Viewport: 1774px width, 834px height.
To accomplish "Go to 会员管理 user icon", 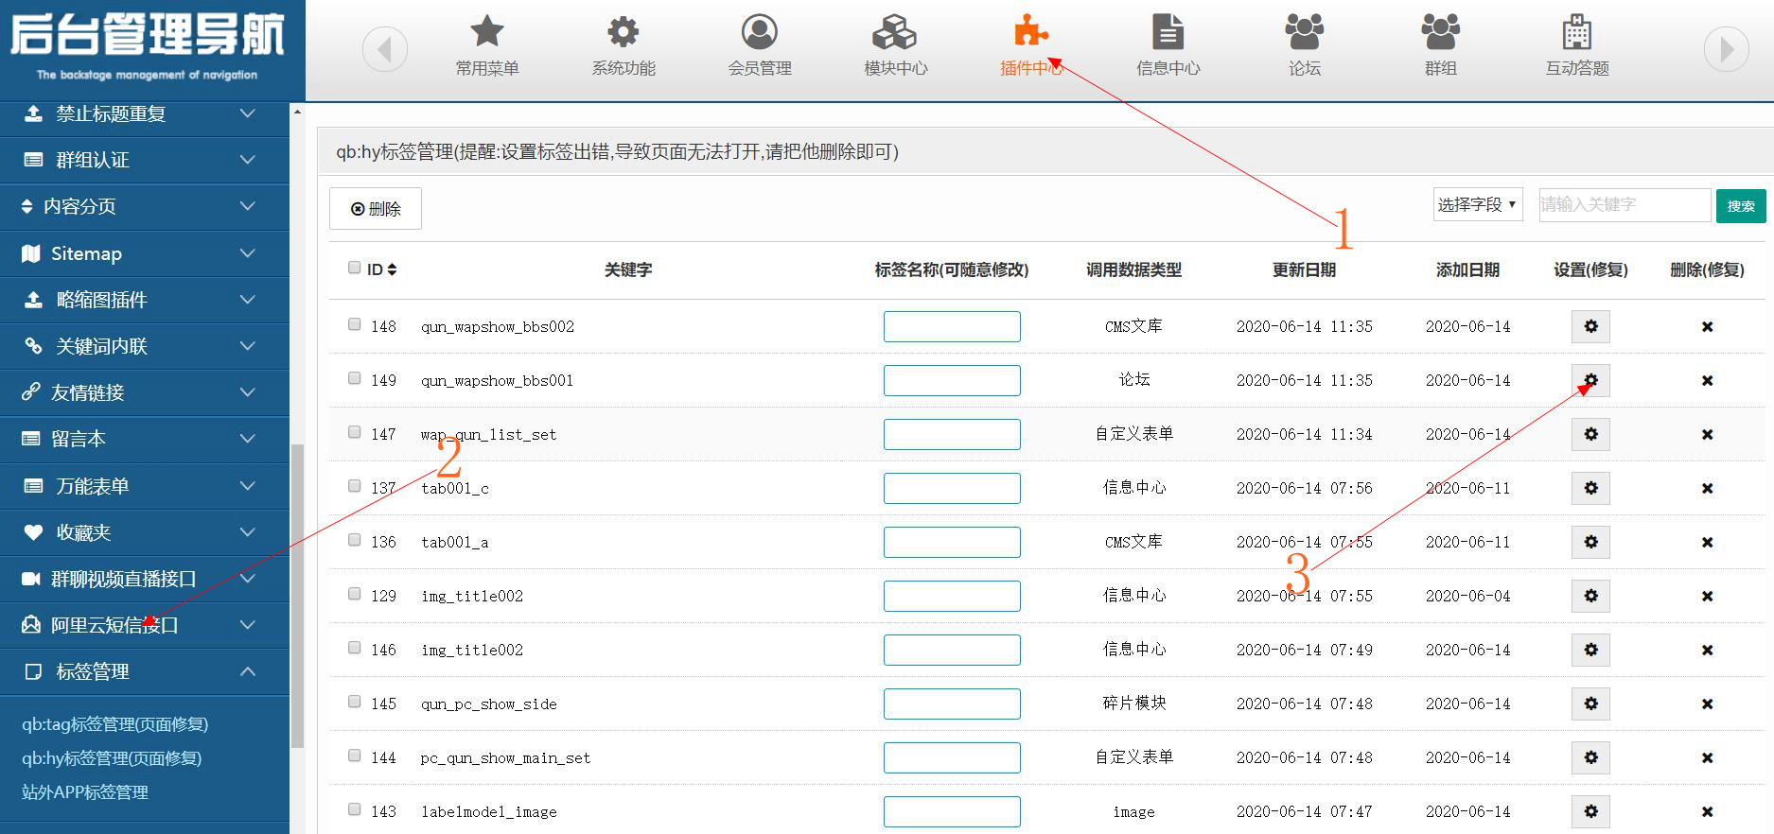I will click(x=759, y=32).
